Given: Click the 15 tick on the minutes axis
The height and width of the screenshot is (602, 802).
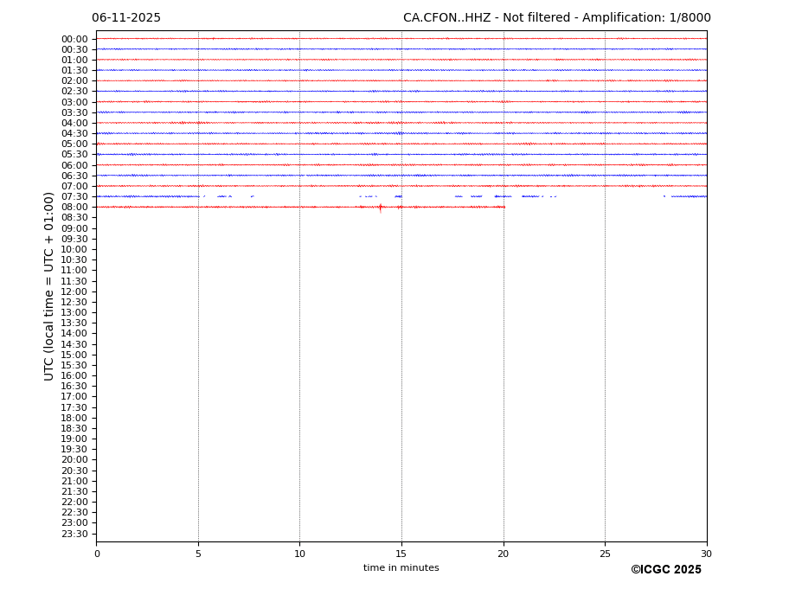Looking at the screenshot, I should tap(401, 554).
